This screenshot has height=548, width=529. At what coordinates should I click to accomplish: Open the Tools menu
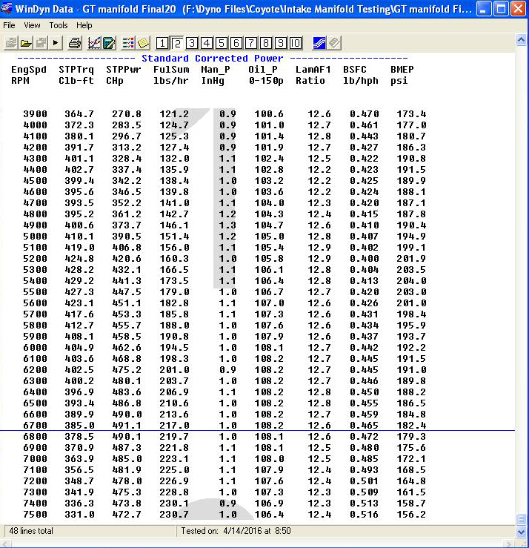tap(59, 25)
